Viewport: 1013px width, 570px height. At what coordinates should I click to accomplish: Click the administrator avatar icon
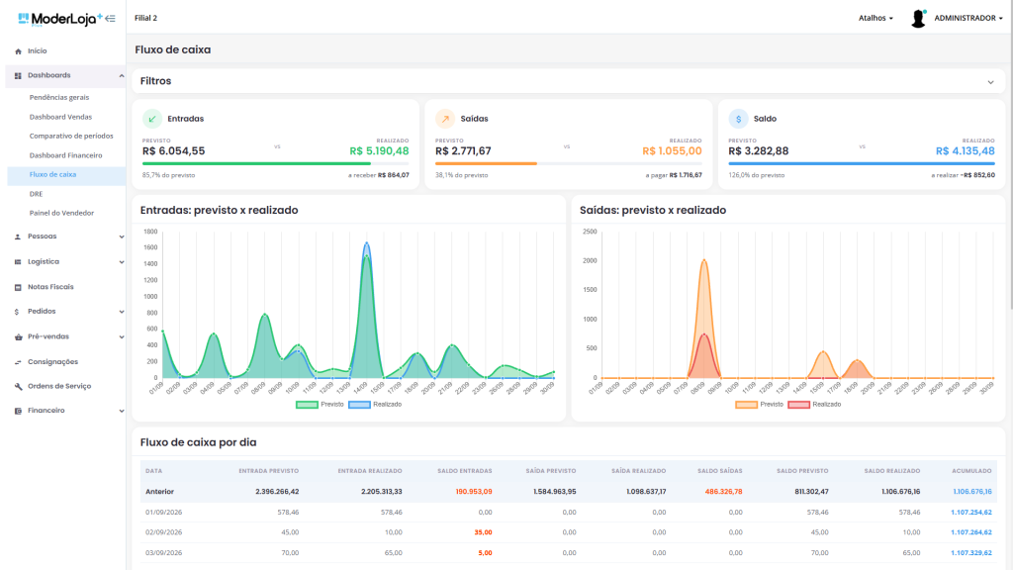point(918,19)
